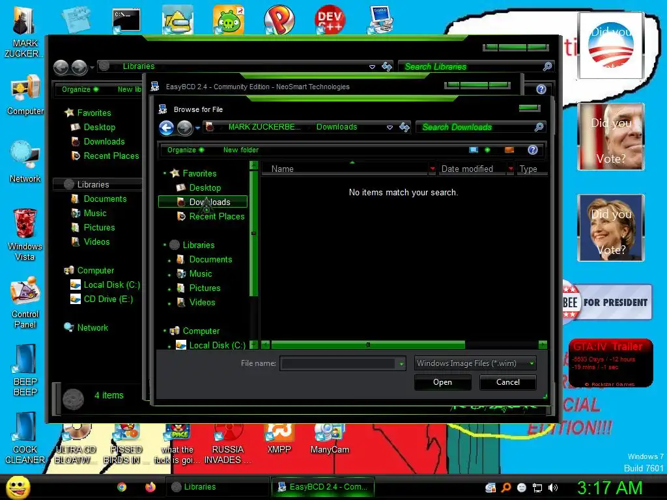Open Name column filter dropdown arrow
667x500 pixels.
(x=433, y=169)
